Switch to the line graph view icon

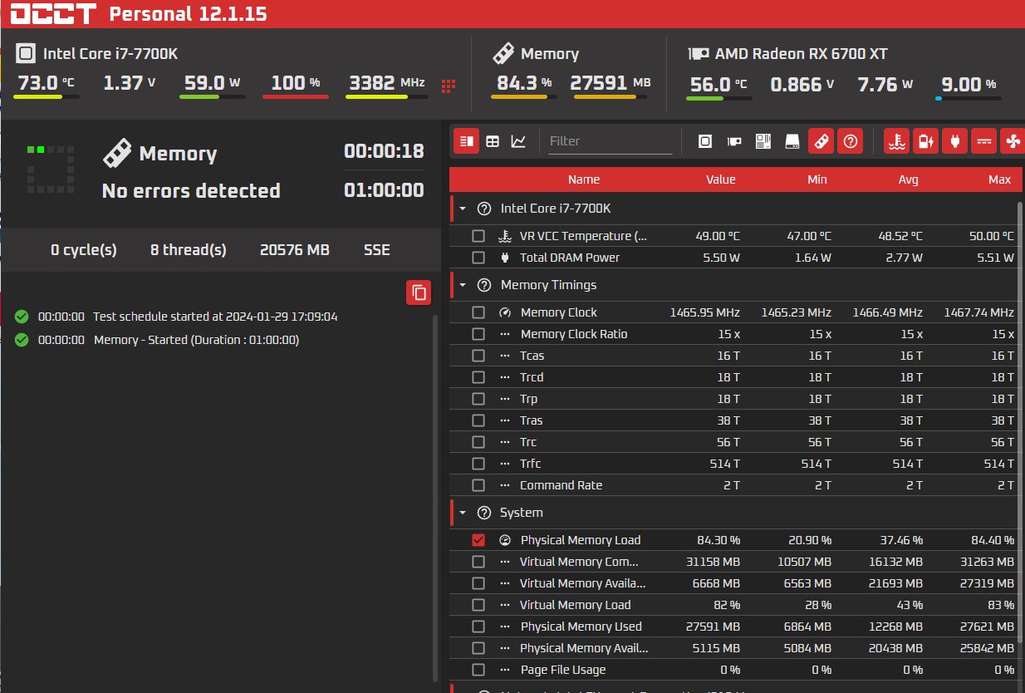pos(518,141)
